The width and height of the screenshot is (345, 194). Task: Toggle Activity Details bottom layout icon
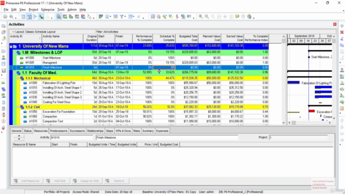click(x=59, y=17)
